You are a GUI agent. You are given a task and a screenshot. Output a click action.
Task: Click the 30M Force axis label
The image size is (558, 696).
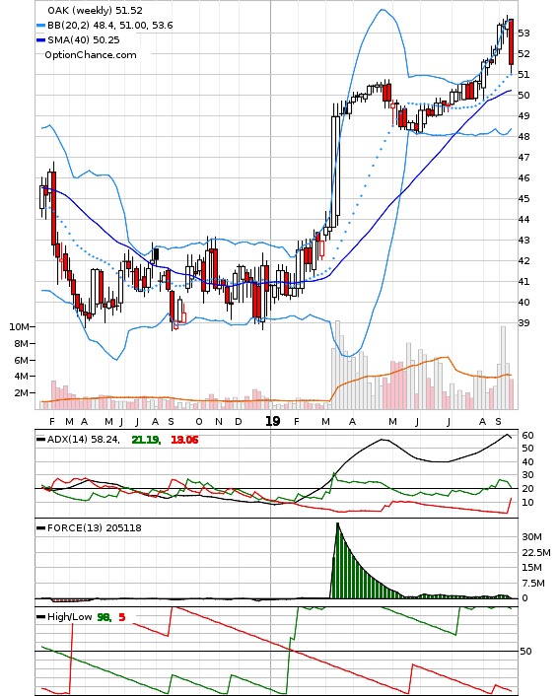pos(531,536)
